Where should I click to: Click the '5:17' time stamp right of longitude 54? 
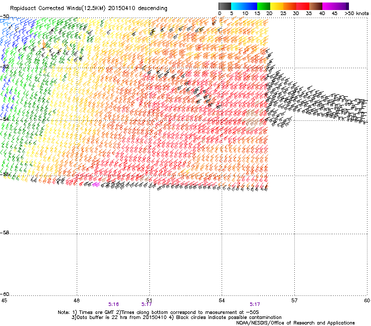(x=255, y=304)
